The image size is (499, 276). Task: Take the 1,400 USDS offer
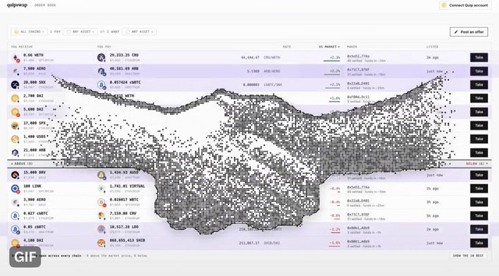click(479, 139)
